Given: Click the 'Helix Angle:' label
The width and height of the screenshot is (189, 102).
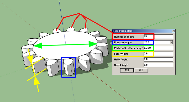Looking at the screenshot, I should 121,59.
